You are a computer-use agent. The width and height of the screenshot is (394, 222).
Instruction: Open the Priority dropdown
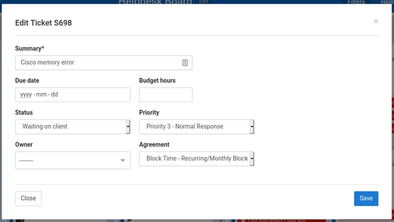(197, 127)
